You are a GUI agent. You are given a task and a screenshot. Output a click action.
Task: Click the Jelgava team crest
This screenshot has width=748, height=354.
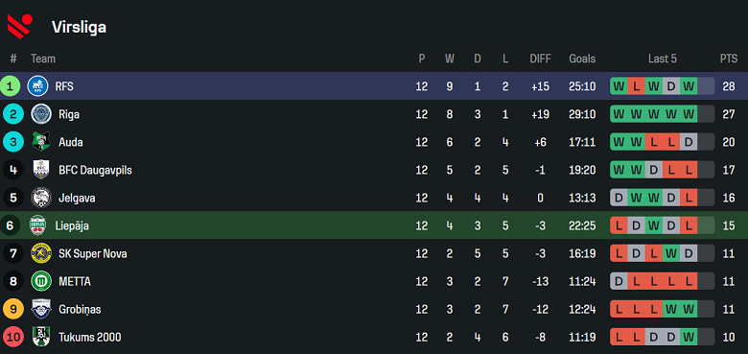pos(41,198)
